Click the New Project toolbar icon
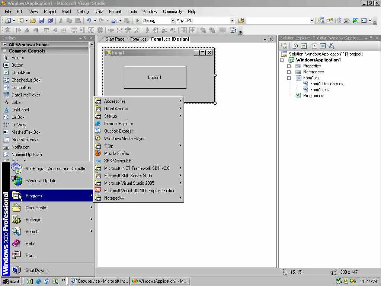381x286 pixels. pos(8,21)
